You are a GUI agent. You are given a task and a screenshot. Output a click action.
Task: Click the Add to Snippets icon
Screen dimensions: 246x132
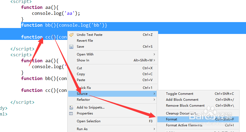[71, 107]
